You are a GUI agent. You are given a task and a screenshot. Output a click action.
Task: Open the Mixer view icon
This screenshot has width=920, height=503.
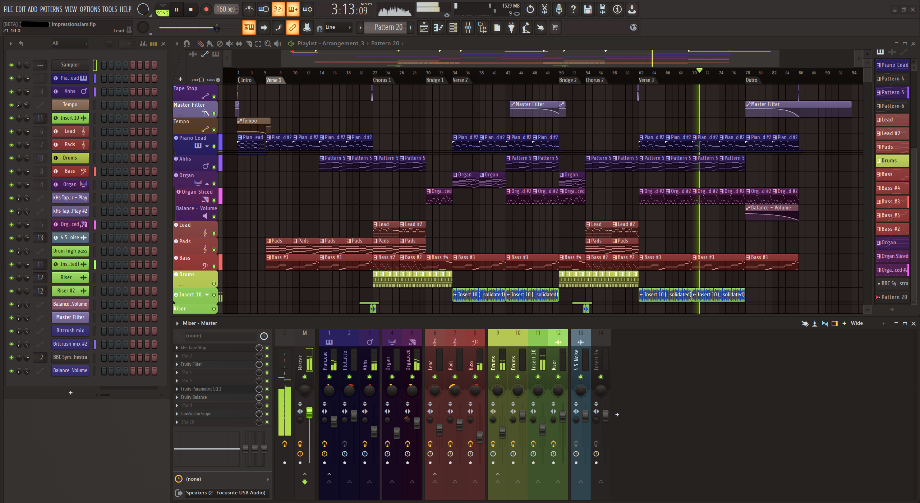pos(468,28)
